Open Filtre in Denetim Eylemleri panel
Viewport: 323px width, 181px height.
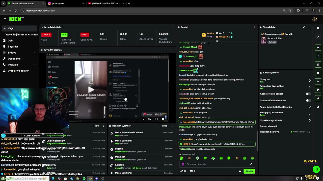tap(165, 126)
